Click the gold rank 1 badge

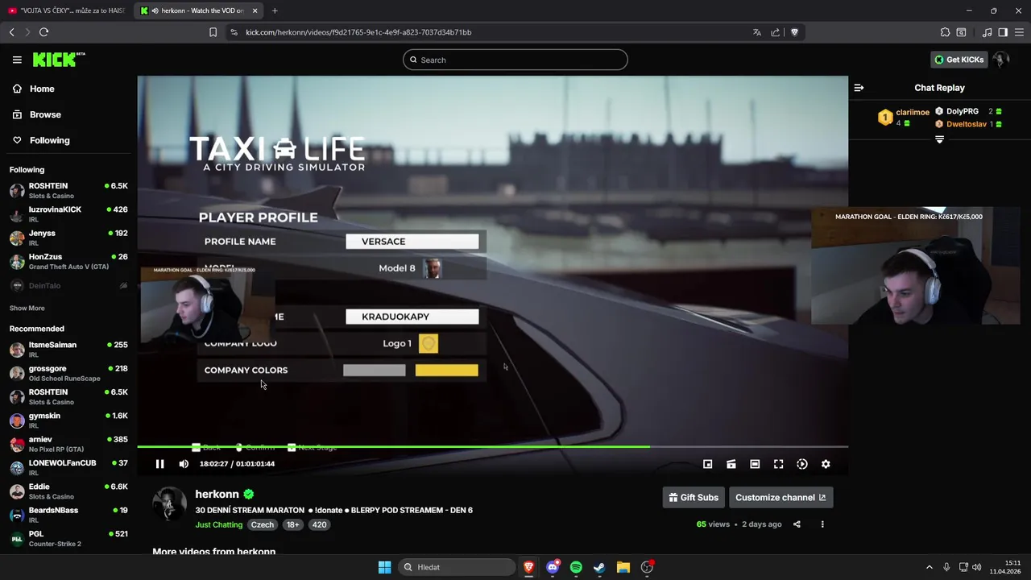[x=885, y=118]
